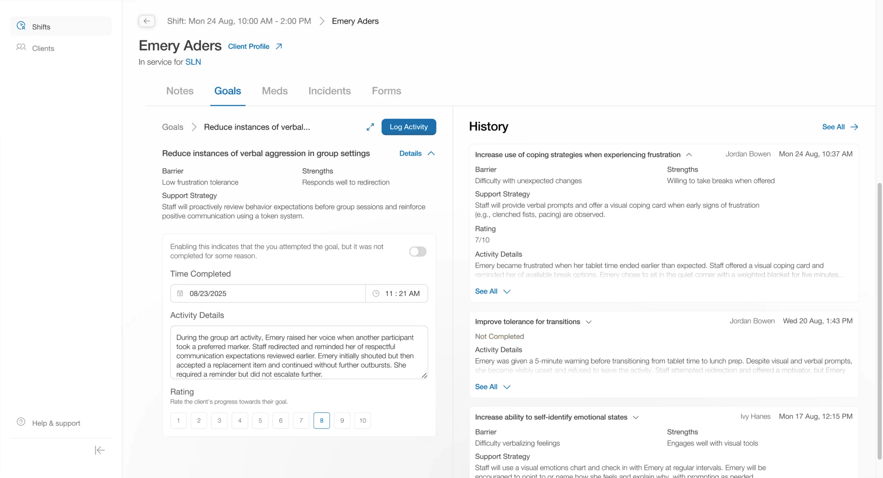This screenshot has width=883, height=478.
Task: Select rating 10
Action: point(363,421)
